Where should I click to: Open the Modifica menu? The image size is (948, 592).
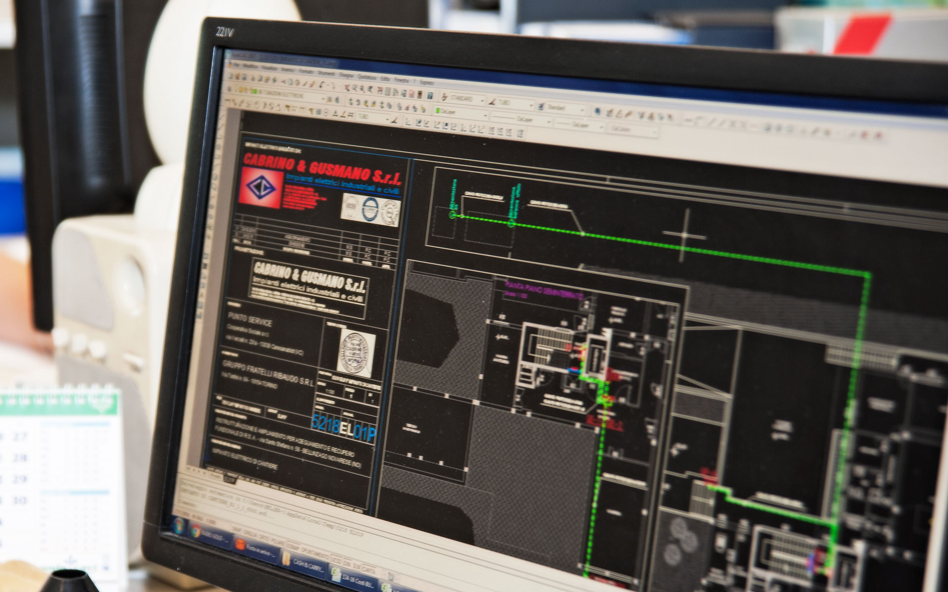250,67
